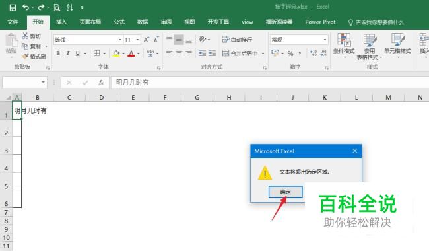Increase indent

pos(212,53)
